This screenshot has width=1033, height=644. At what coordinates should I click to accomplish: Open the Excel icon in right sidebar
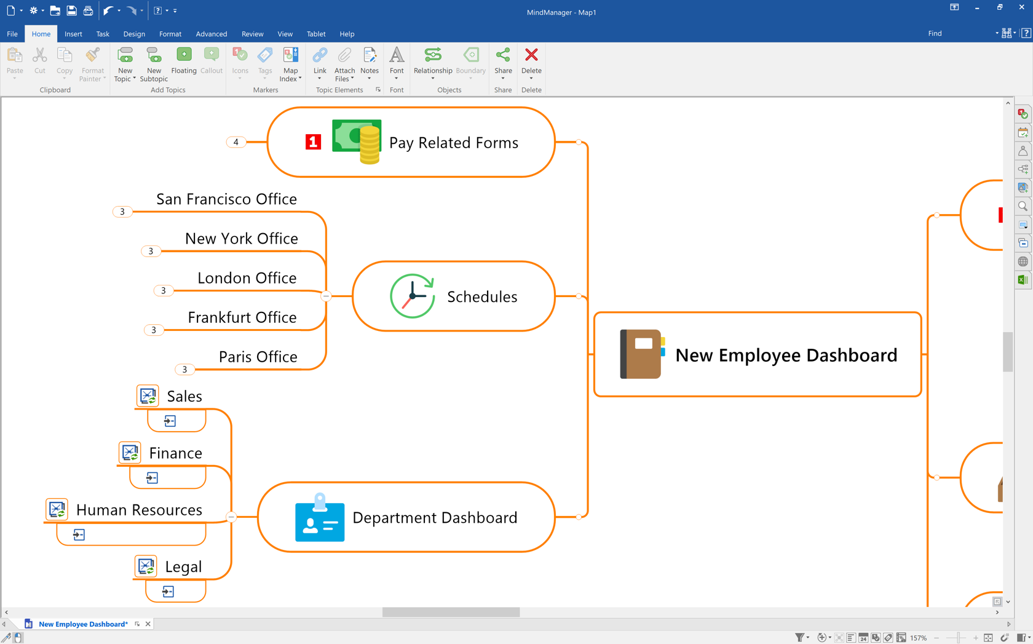coord(1023,280)
